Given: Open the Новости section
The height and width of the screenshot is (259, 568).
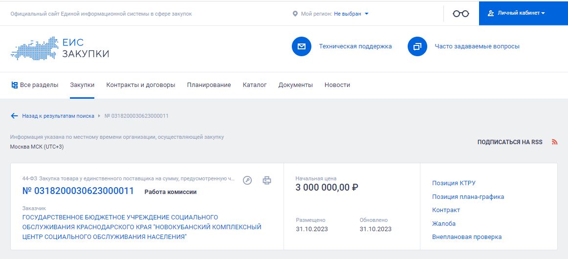Looking at the screenshot, I should tap(337, 85).
